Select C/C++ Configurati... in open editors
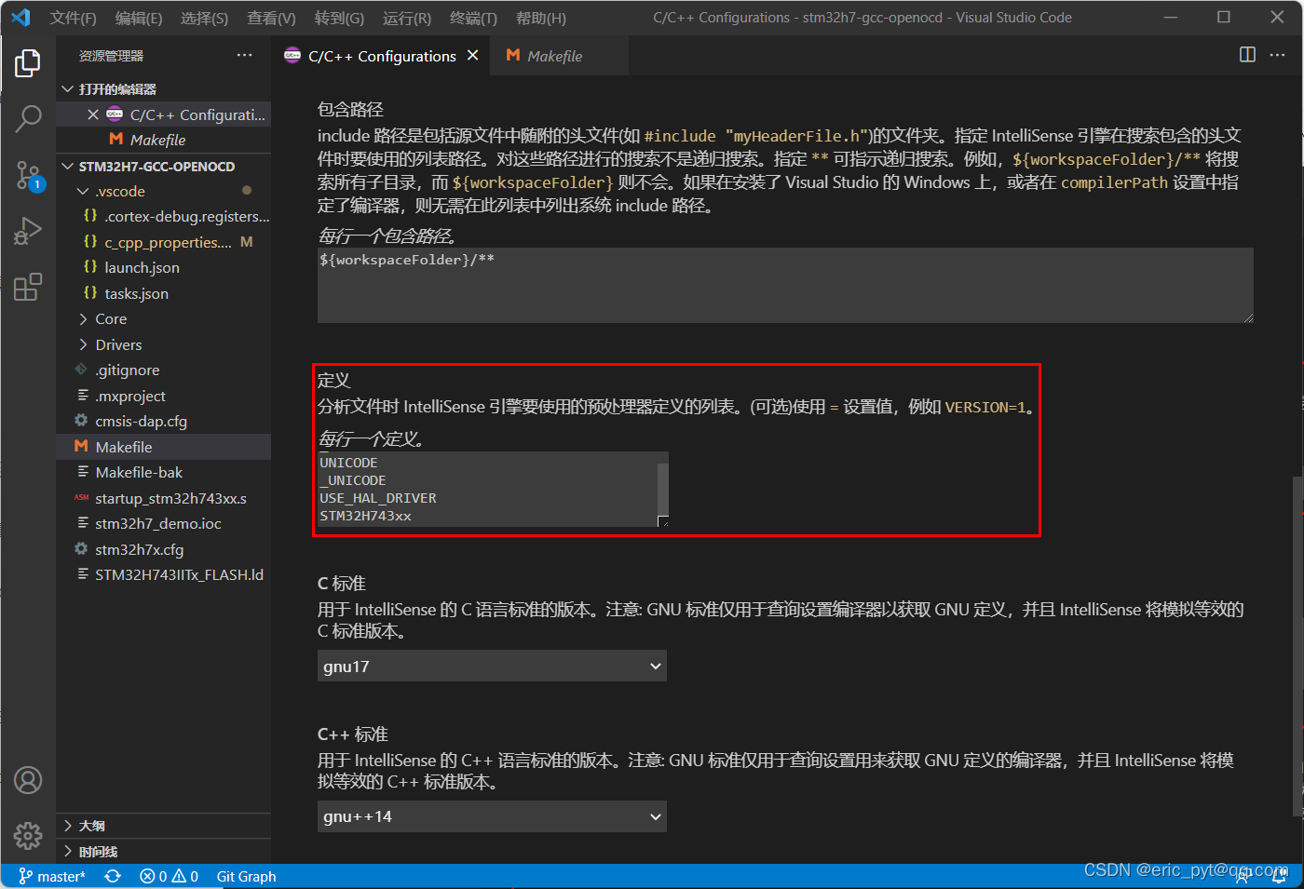Viewport: 1304px width, 889px height. [164, 114]
